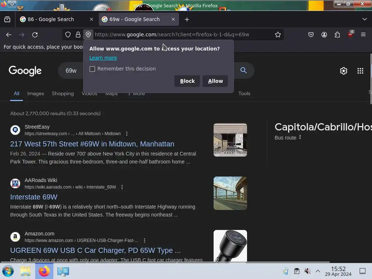Click the StreetEasy favicon
This screenshot has width=372, height=279.
coord(15,130)
